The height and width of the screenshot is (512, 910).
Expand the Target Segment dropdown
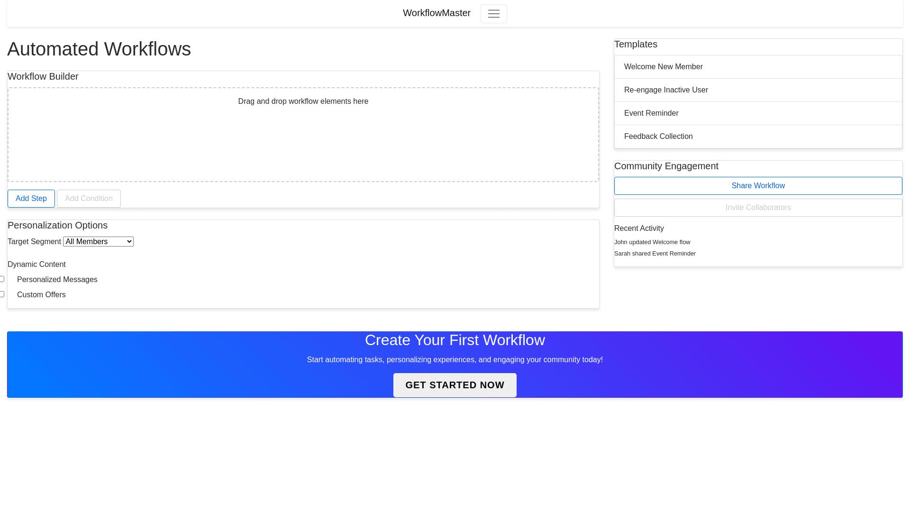point(98,242)
